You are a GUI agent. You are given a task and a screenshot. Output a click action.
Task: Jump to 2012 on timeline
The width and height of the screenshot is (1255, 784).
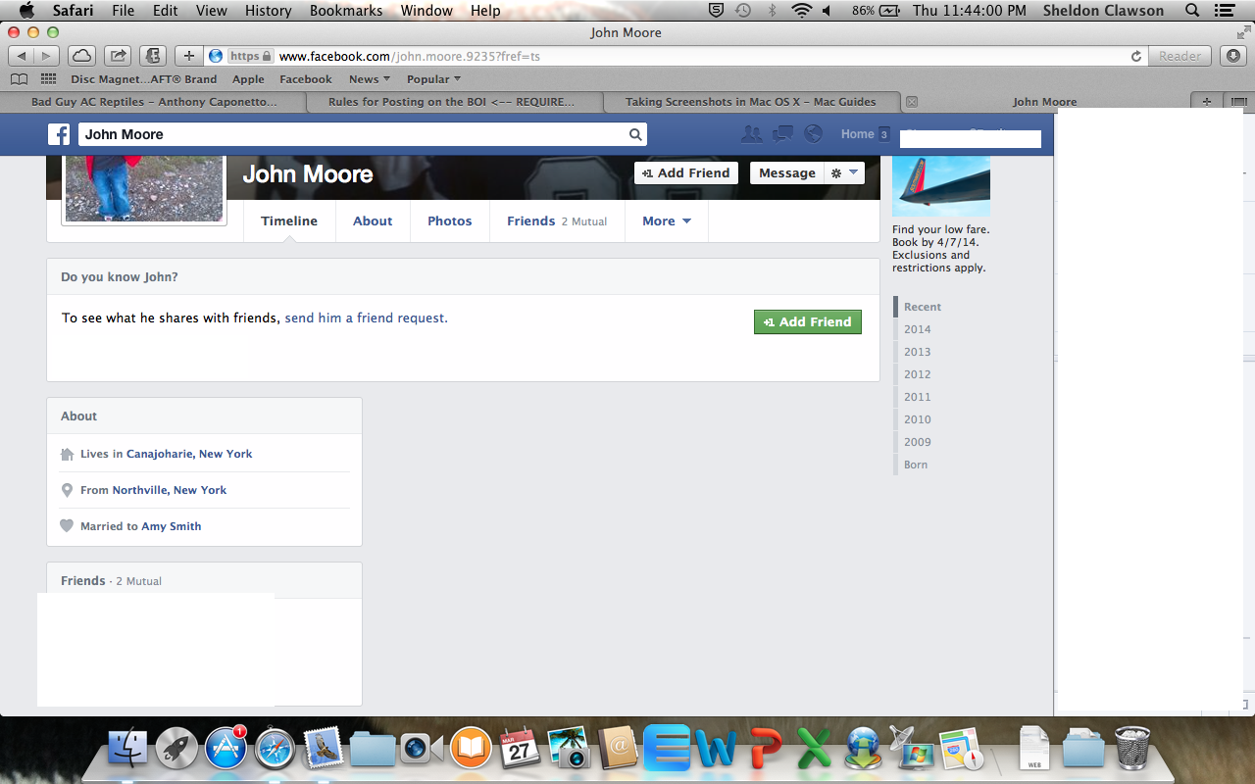tap(918, 374)
